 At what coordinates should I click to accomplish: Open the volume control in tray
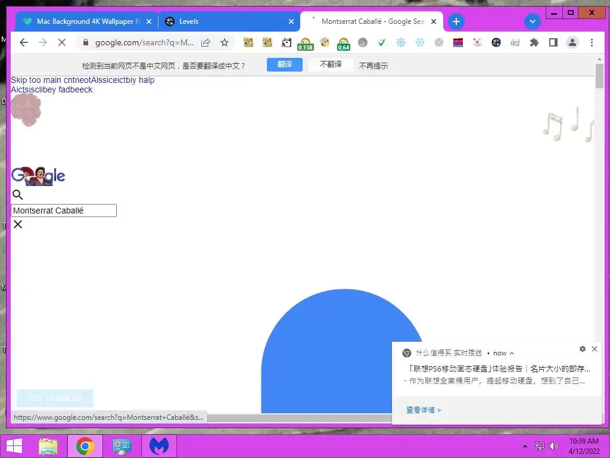coord(553,446)
